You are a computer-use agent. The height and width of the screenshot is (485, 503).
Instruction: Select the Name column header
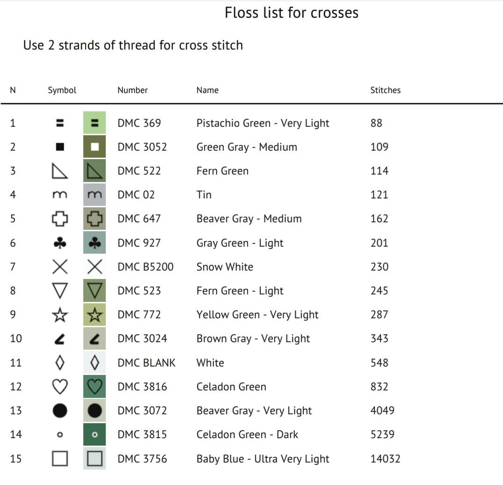tap(207, 90)
